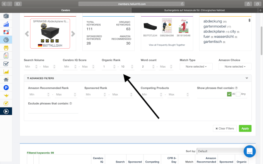Open the Amazon Choice dropdown

[235, 66]
